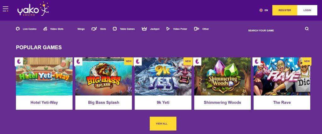Open the Big Bass Splash thumbnail

103,76
